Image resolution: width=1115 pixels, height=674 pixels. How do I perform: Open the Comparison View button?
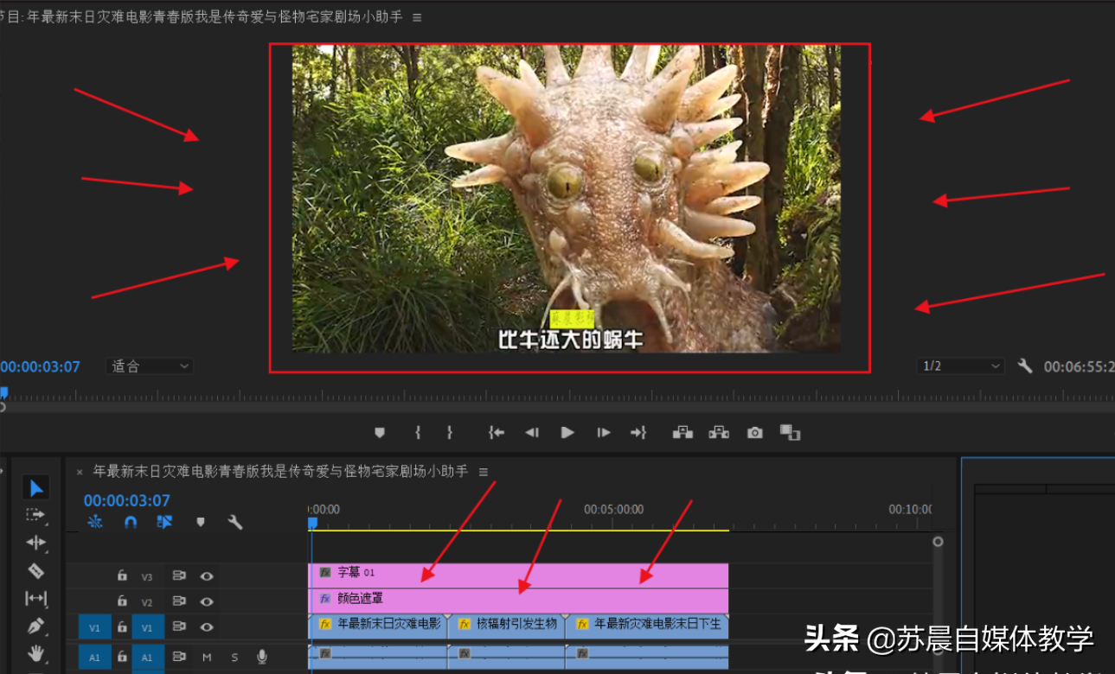click(790, 432)
